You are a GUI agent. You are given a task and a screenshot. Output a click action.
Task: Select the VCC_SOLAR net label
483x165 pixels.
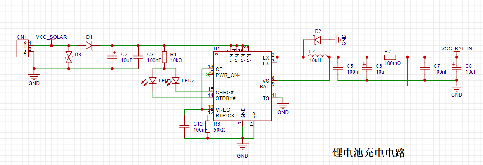(x=51, y=37)
